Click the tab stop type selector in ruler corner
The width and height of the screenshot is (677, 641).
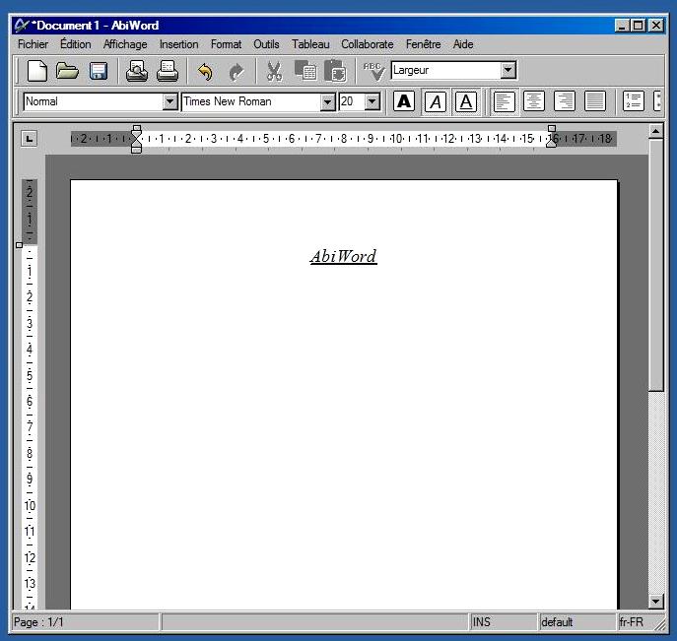click(x=29, y=139)
